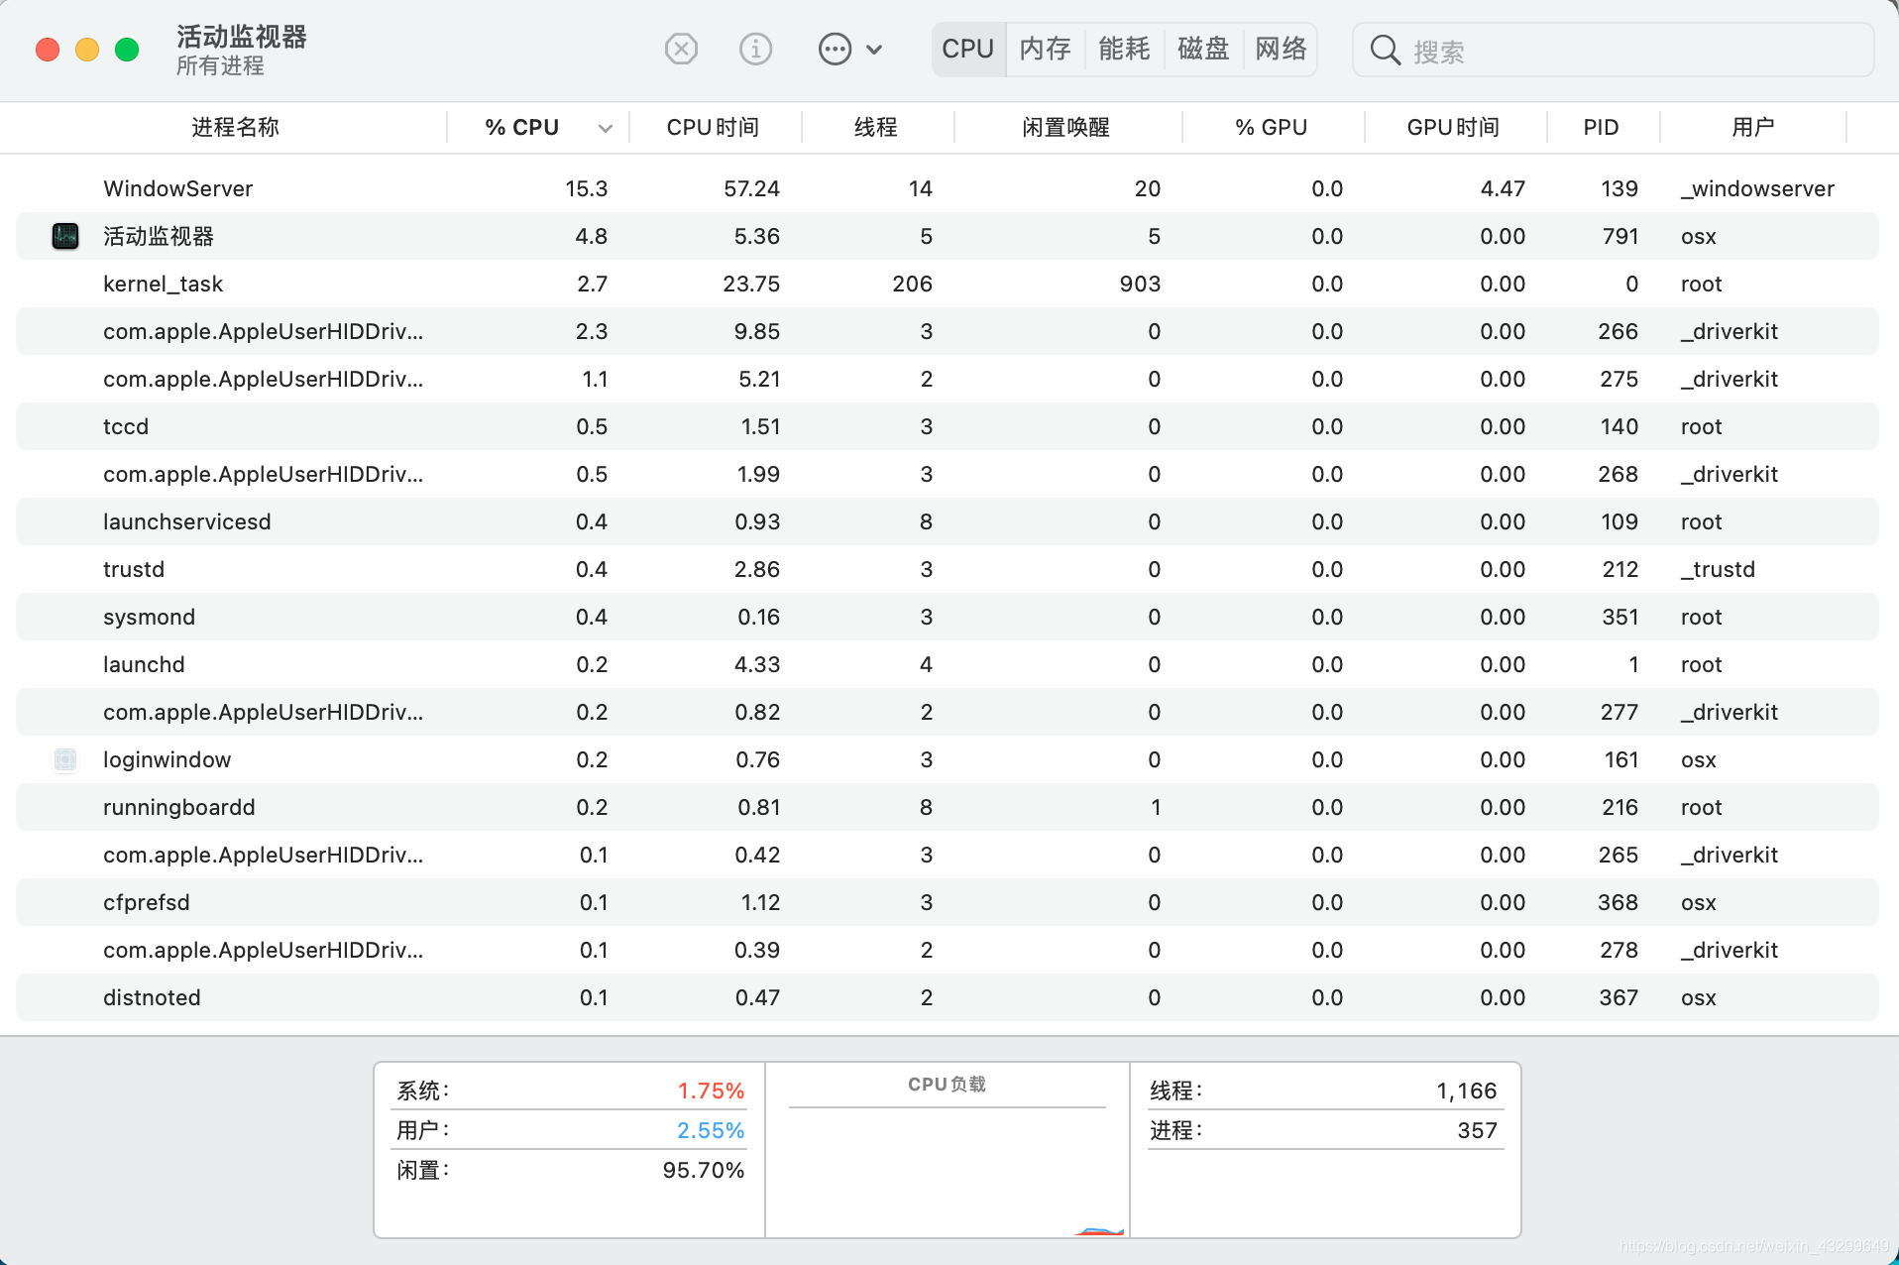The image size is (1899, 1265).
Task: Select the kernel_task process row
Action: [948, 284]
